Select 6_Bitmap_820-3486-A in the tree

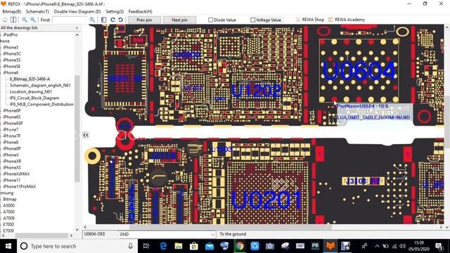coord(30,79)
